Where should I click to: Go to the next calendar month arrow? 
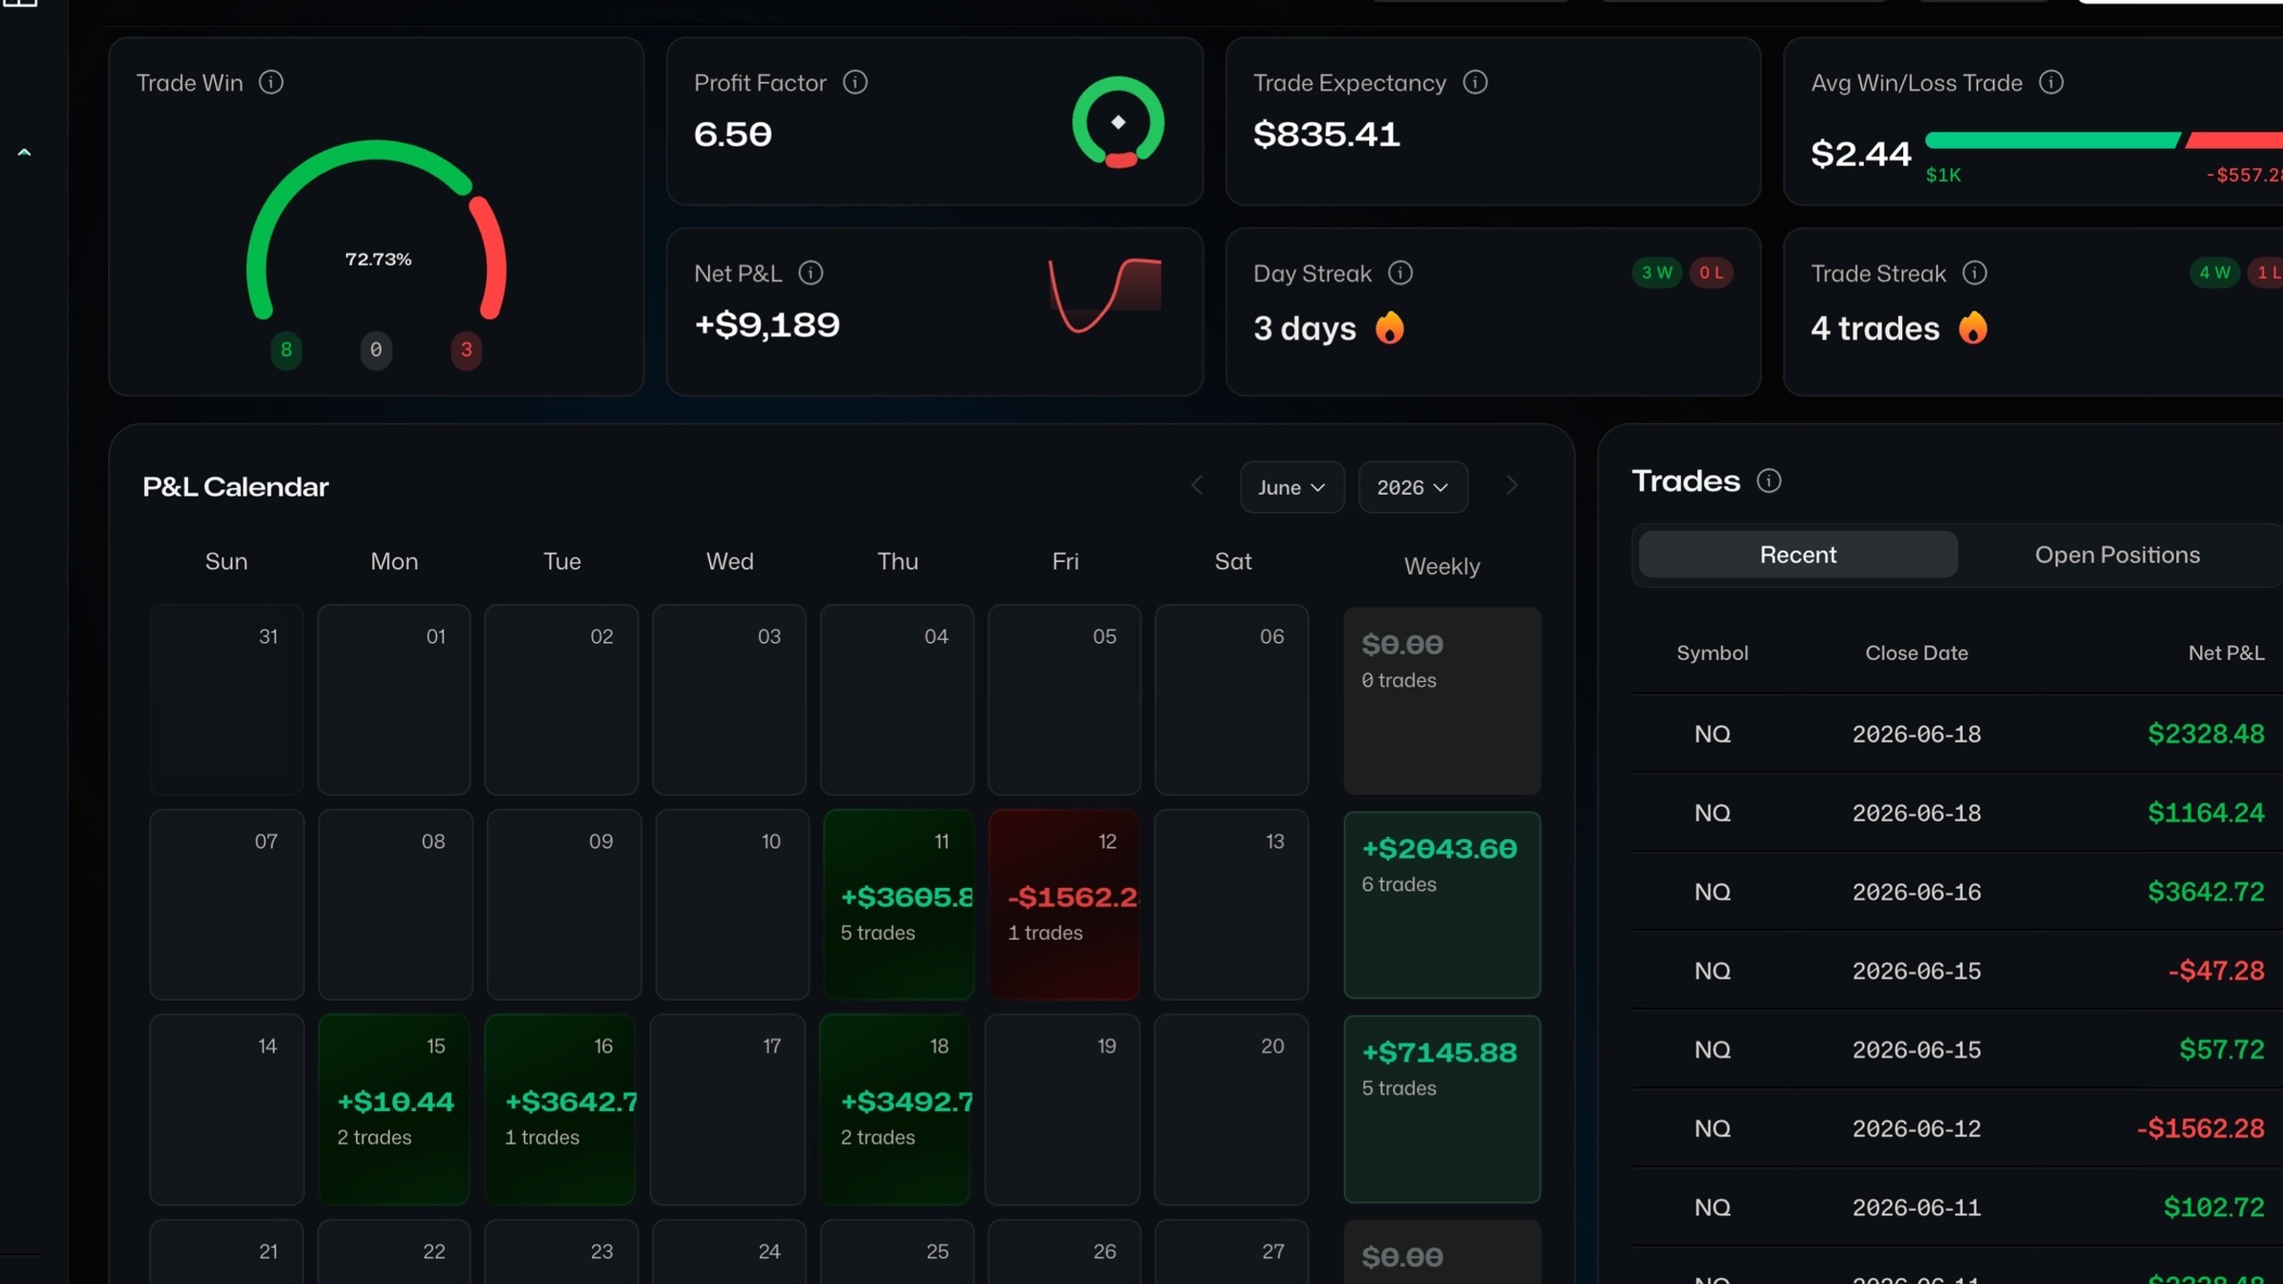(1512, 486)
